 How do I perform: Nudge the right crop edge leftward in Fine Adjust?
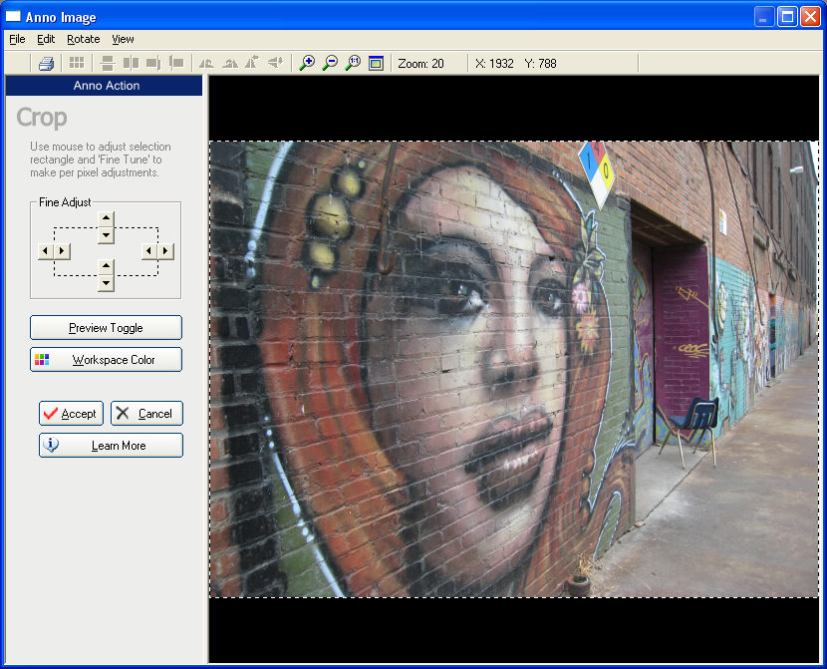coord(148,251)
